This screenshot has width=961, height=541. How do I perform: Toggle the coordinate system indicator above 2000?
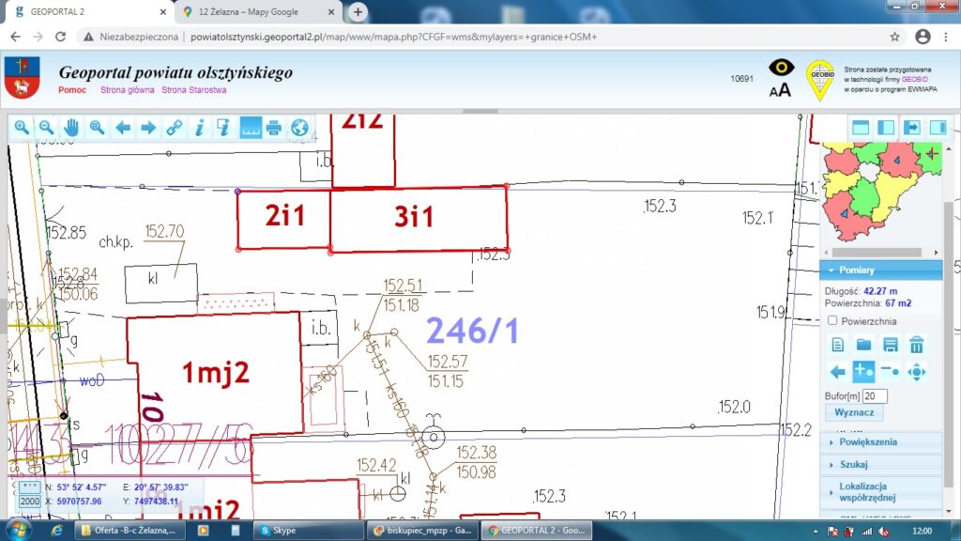(29, 487)
